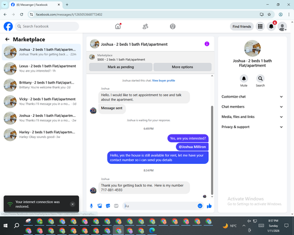Go back using the Marketplace back arrow
294x235 pixels.
coord(7,39)
